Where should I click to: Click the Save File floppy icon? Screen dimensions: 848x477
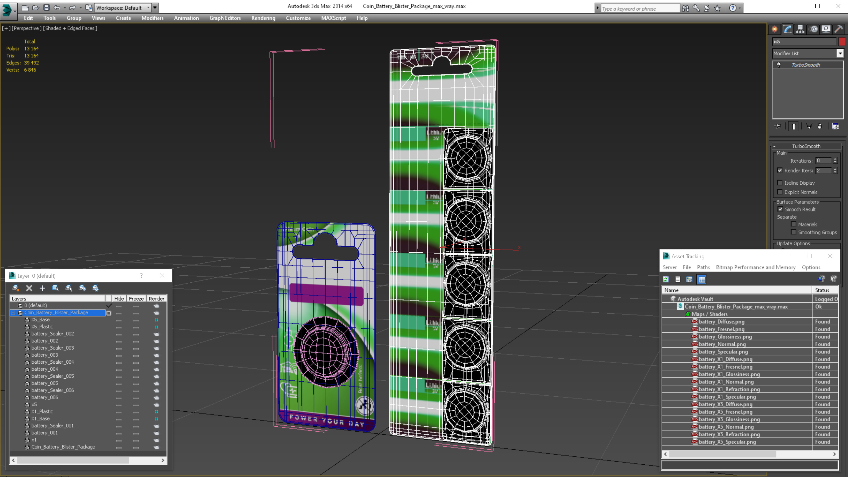47,7
